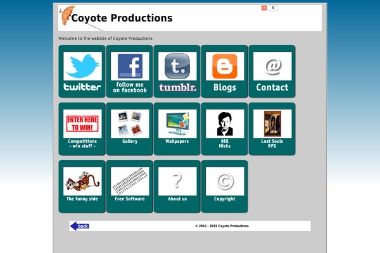This screenshot has height=253, width=380.
Task: Open the About us page
Action: click(x=177, y=185)
